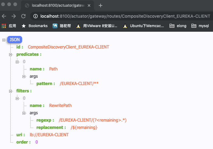
Task: Click the Bookmarks star icon
Action: click(24, 26)
